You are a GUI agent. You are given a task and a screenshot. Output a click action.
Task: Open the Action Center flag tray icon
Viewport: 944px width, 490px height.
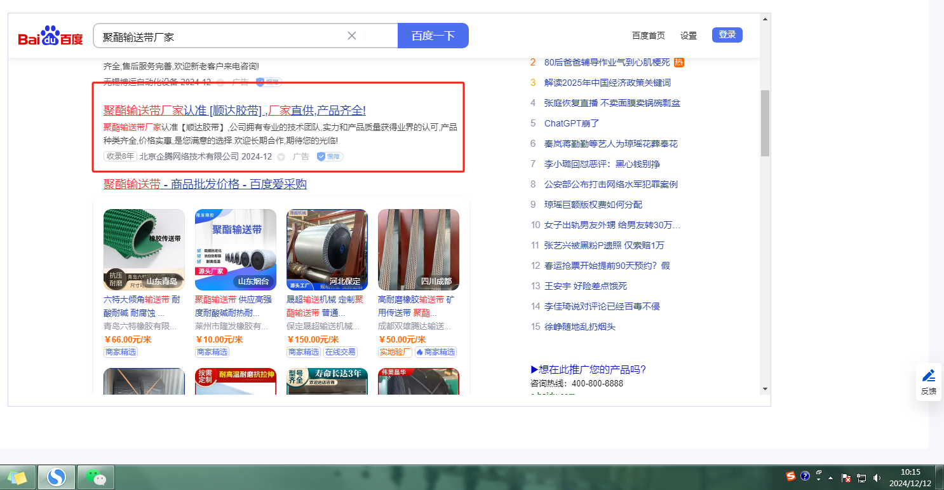[846, 477]
